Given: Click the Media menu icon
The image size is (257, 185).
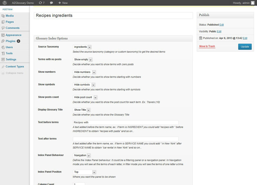Looking at the screenshot, I should (3, 16).
